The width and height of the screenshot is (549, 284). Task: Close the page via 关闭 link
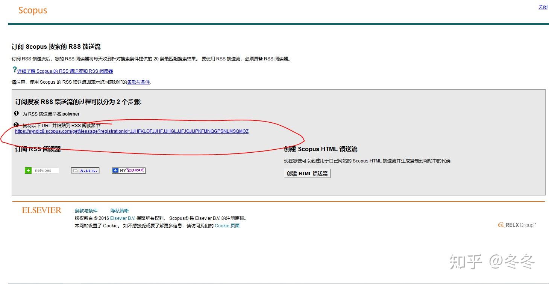pos(543,7)
